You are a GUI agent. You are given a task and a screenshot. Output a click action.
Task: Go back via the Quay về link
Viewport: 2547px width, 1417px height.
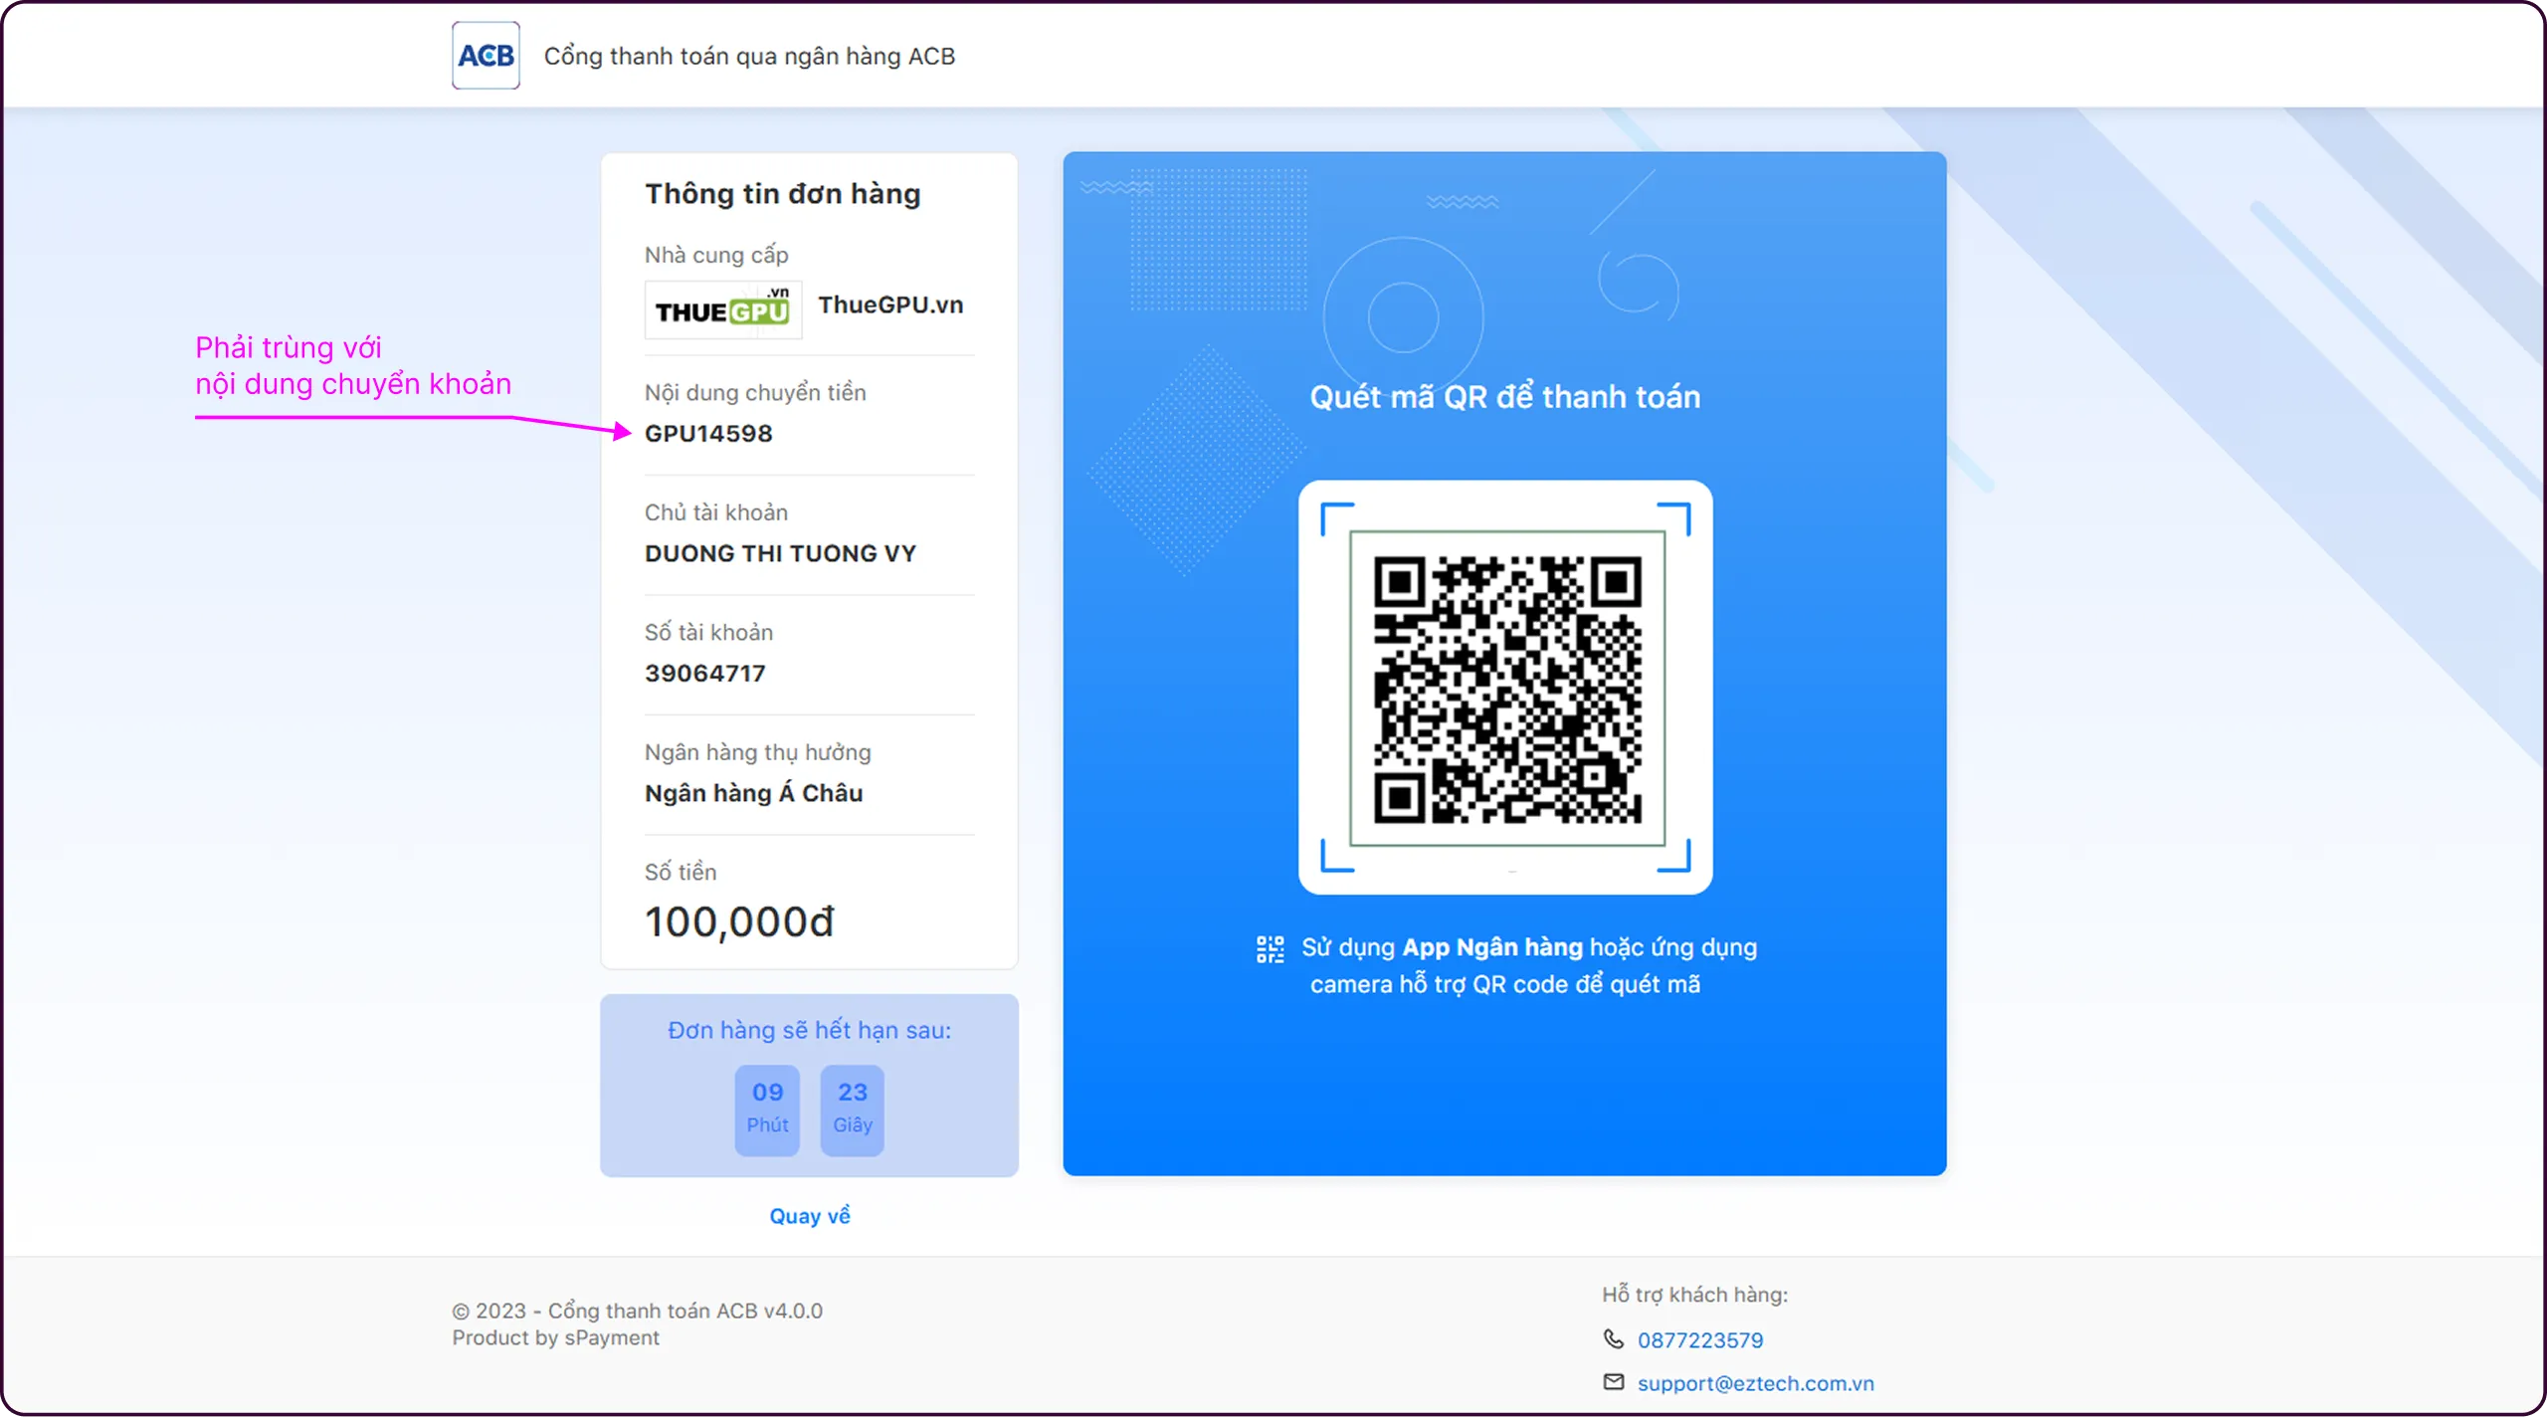[x=810, y=1216]
